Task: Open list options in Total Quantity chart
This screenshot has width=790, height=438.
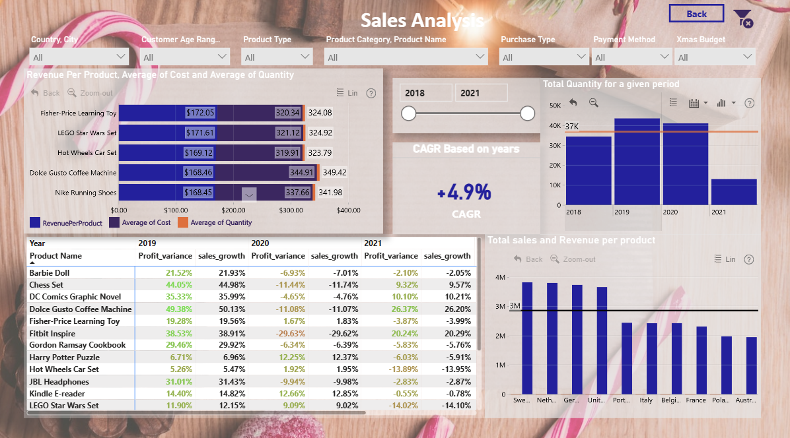Action: [673, 103]
